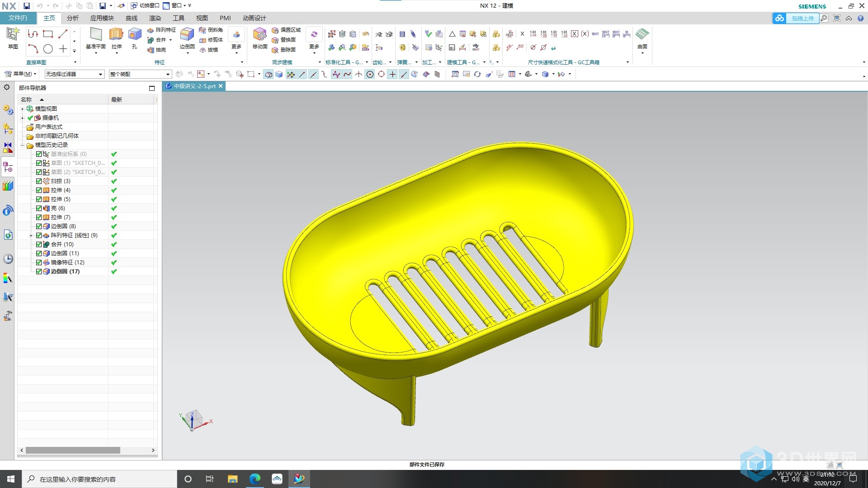Toggle the 合并 (10) feature checkbox
Viewport: 868px width, 488px height.
tap(39, 244)
